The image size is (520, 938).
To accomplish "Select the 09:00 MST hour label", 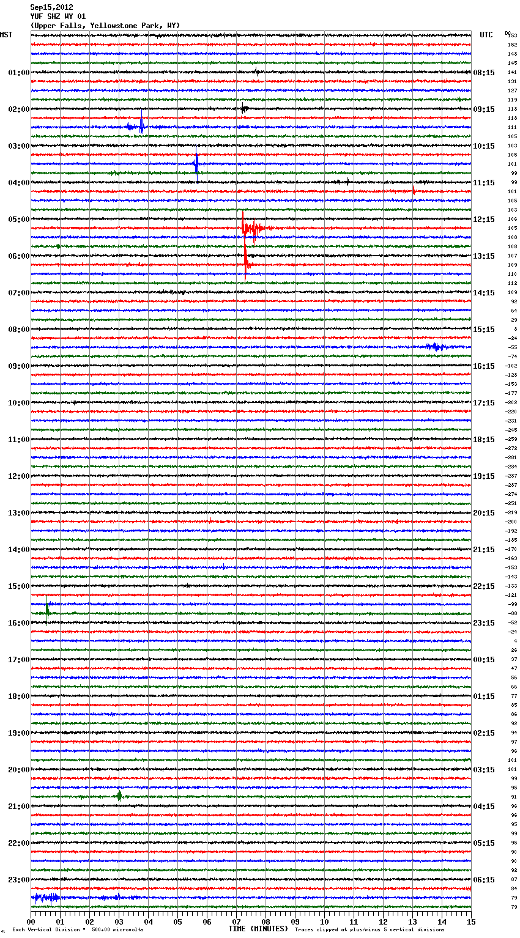I will (19, 366).
